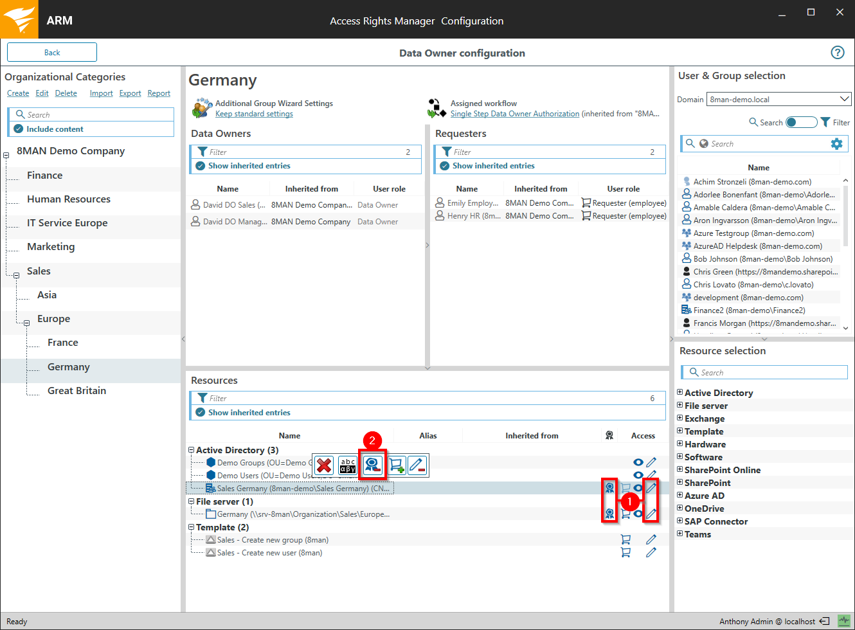Uncheck Include content in Organizational Categories
Image resolution: width=855 pixels, height=630 pixels.
[x=19, y=129]
